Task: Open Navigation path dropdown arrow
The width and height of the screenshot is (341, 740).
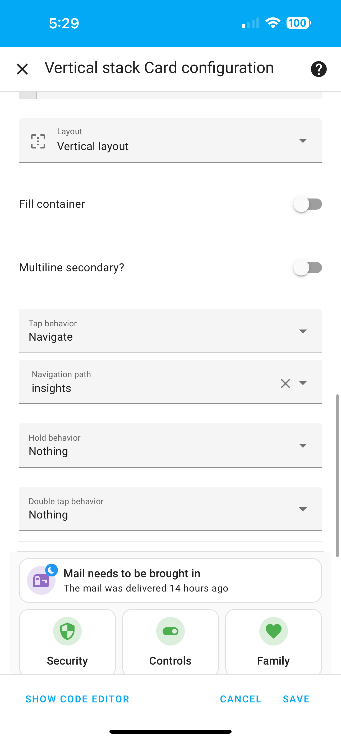Action: click(x=303, y=383)
